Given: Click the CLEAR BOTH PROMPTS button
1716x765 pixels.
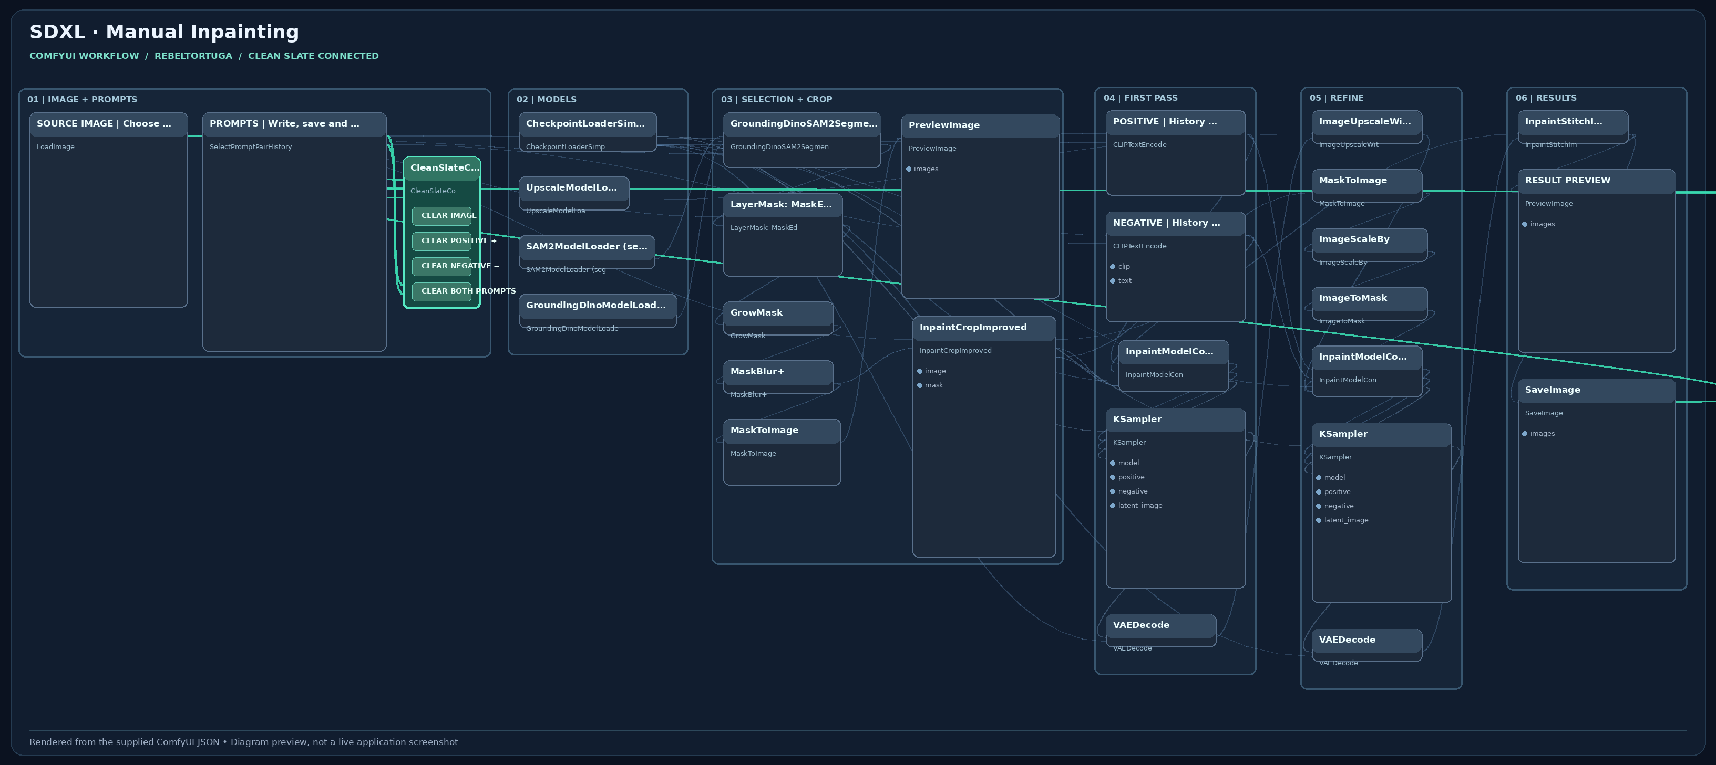Looking at the screenshot, I should tap(441, 291).
